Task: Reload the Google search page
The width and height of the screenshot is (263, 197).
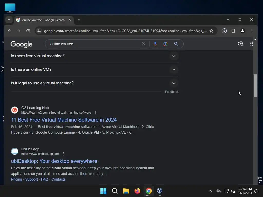Action: [x=28, y=31]
